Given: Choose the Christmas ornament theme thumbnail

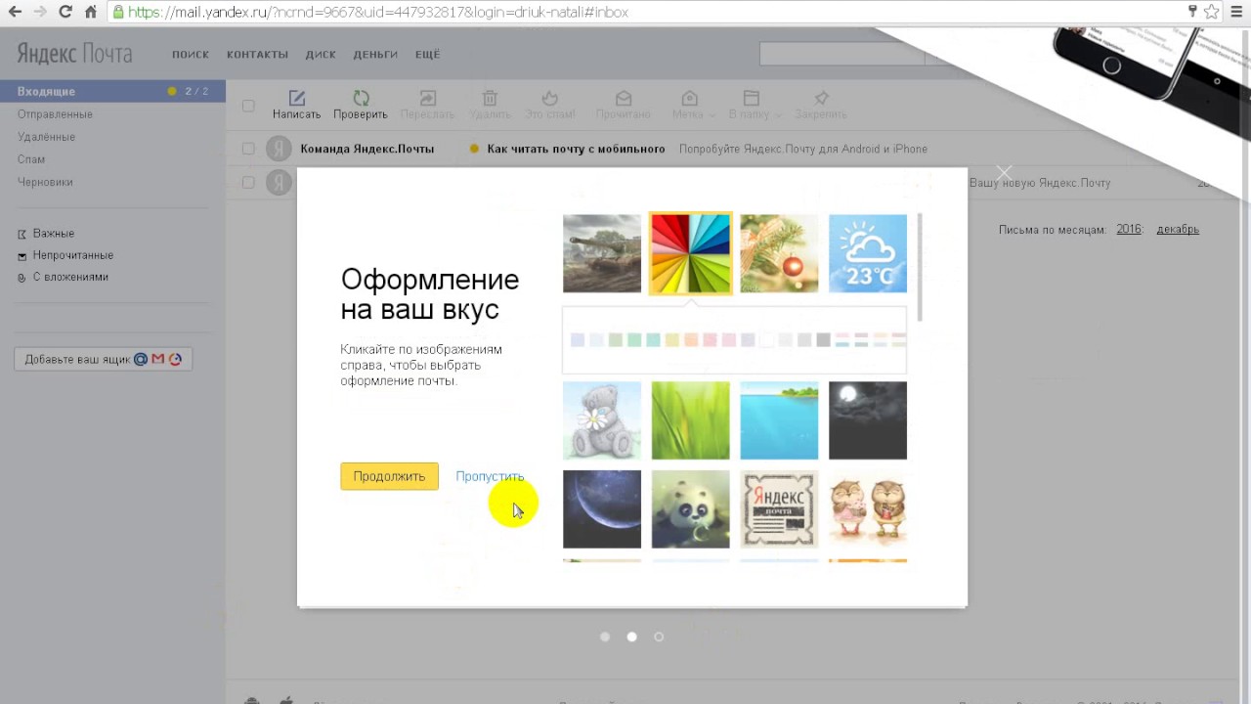Looking at the screenshot, I should tap(779, 253).
